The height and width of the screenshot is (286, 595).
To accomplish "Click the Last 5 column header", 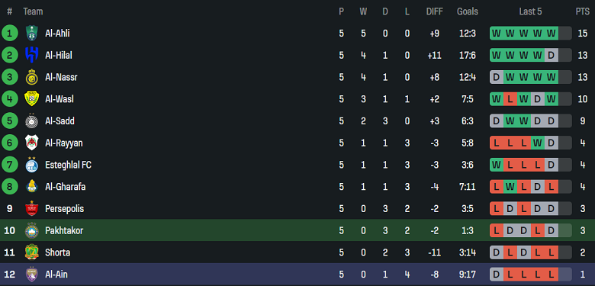I will click(530, 11).
